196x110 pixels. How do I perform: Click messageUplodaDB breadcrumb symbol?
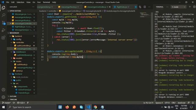click(x=93, y=11)
